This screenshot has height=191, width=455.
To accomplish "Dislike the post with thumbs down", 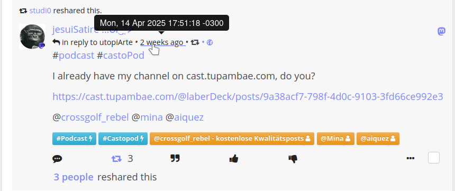I will click(x=293, y=159).
